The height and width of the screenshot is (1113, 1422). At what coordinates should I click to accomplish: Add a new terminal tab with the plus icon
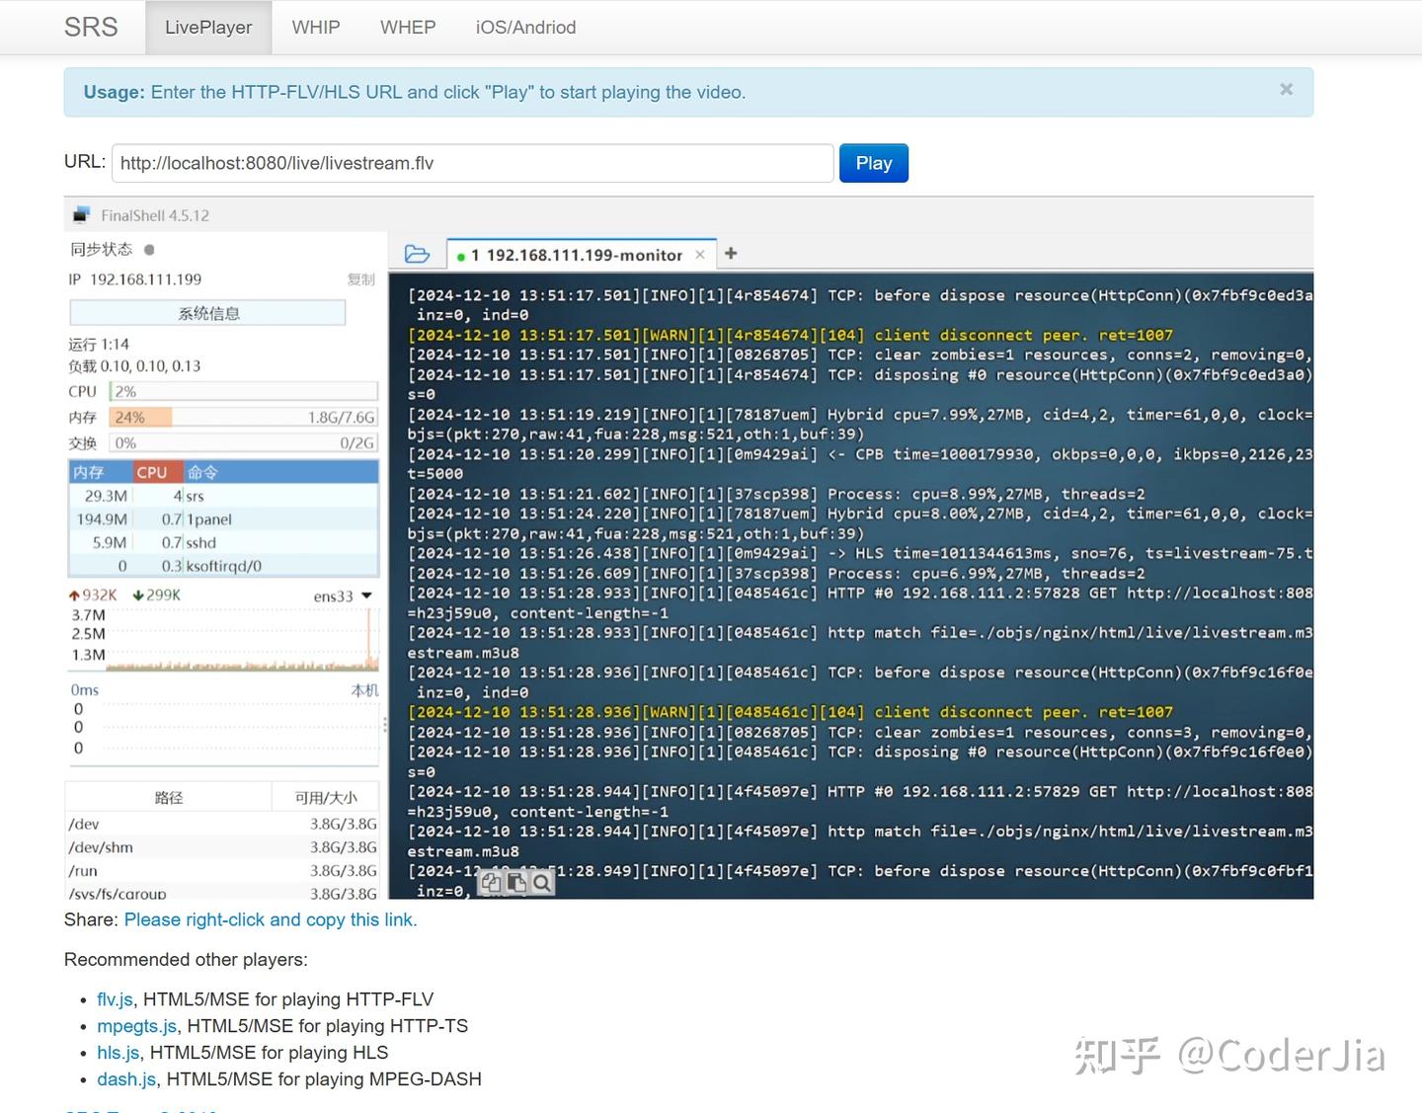(731, 254)
